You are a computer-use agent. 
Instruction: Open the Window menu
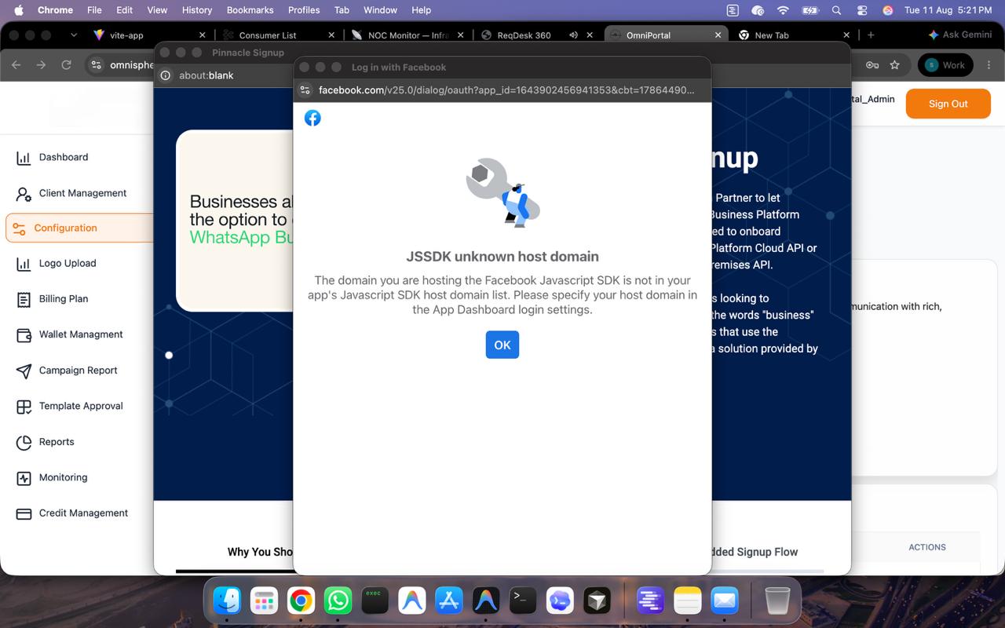pos(380,10)
